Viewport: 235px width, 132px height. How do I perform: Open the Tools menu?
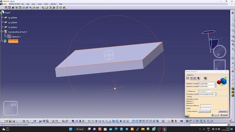46,4
